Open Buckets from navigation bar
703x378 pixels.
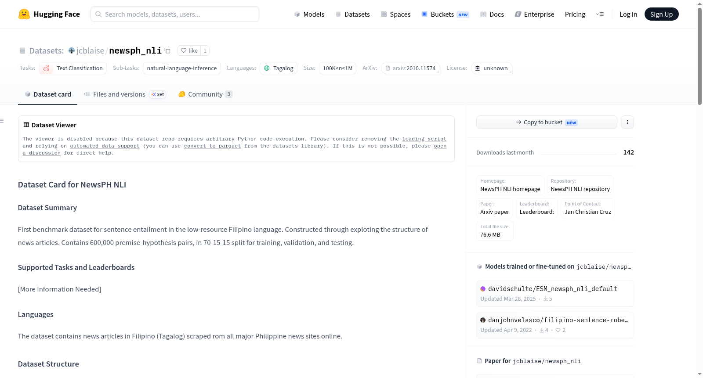click(x=445, y=14)
